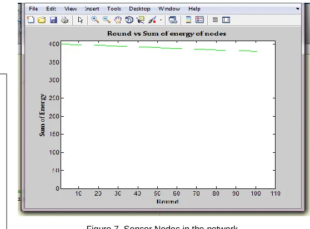This screenshot has height=229, width=310.
Task: Click the last green line segment near round 95
Action: tap(248, 51)
